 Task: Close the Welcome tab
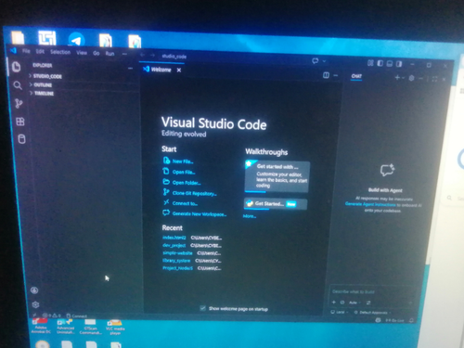pos(179,71)
